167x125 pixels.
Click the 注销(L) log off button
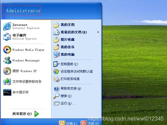(68, 123)
